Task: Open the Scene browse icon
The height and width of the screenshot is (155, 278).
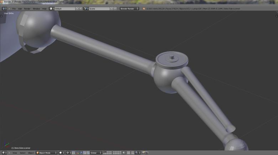Action: pyautogui.click(x=86, y=9)
